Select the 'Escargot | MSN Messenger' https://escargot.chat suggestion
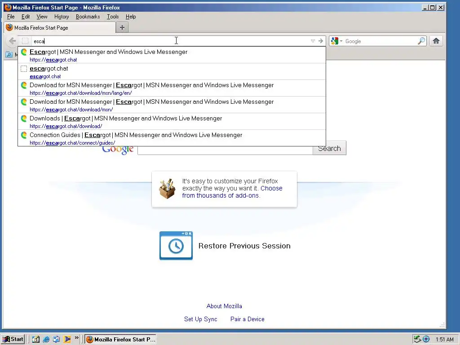 click(x=172, y=55)
